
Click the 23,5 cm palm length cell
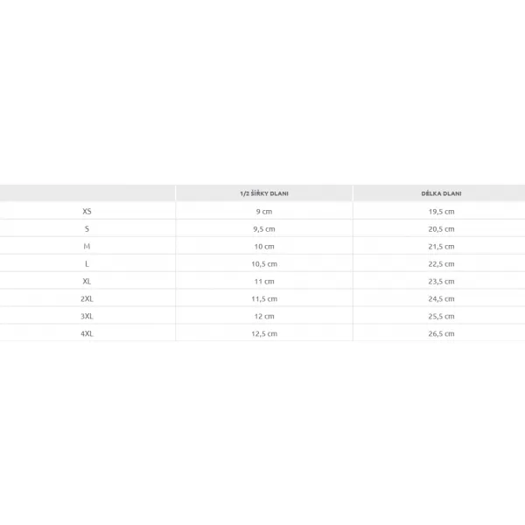point(441,281)
